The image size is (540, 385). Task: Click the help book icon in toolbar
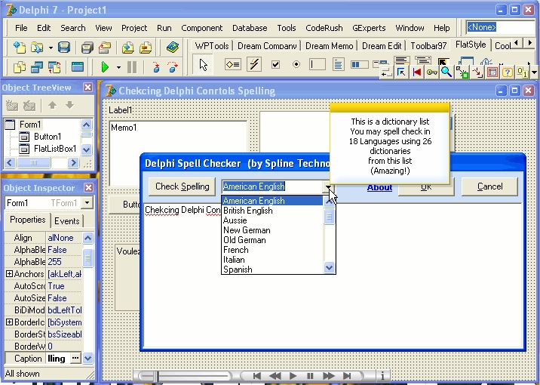[x=172, y=48]
